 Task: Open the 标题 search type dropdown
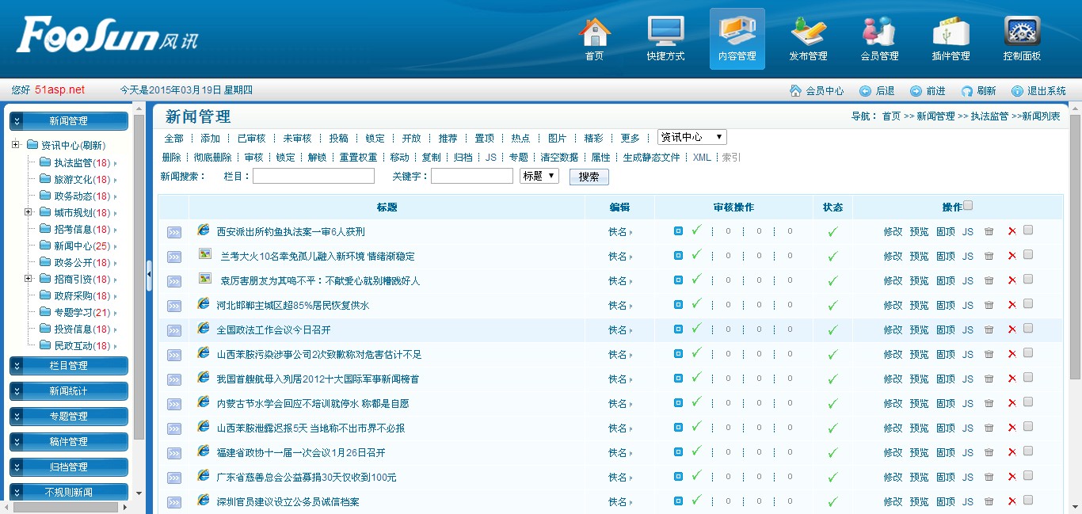[x=539, y=176]
